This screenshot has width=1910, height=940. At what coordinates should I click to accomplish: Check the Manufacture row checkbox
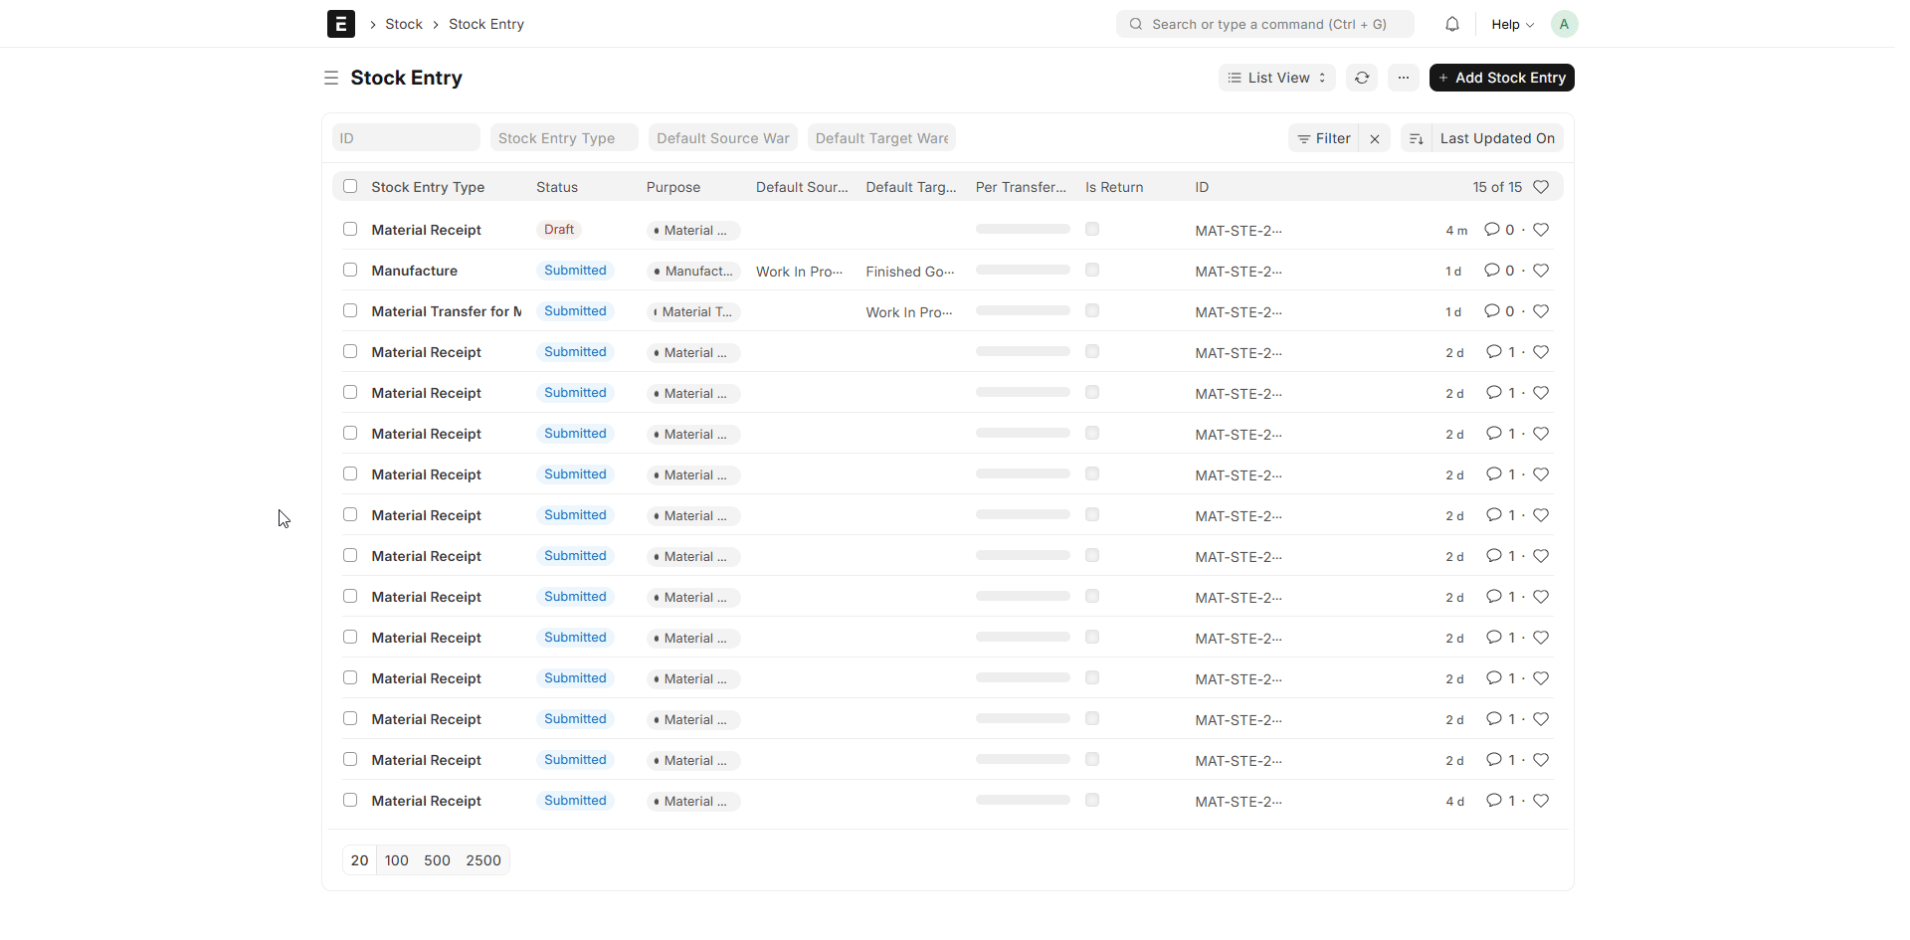pos(350,270)
